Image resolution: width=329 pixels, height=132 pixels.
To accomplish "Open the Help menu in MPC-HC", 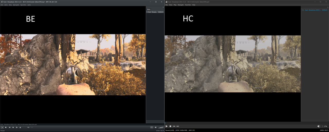I will coord(194,5).
